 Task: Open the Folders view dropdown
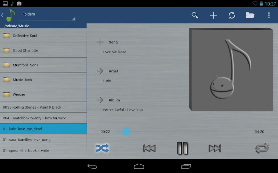click(48, 16)
